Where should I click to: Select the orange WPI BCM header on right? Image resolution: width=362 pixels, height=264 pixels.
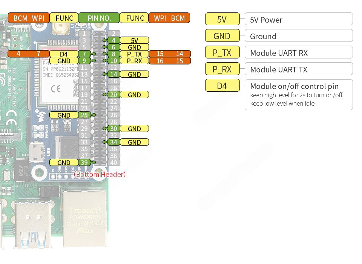pos(169,18)
